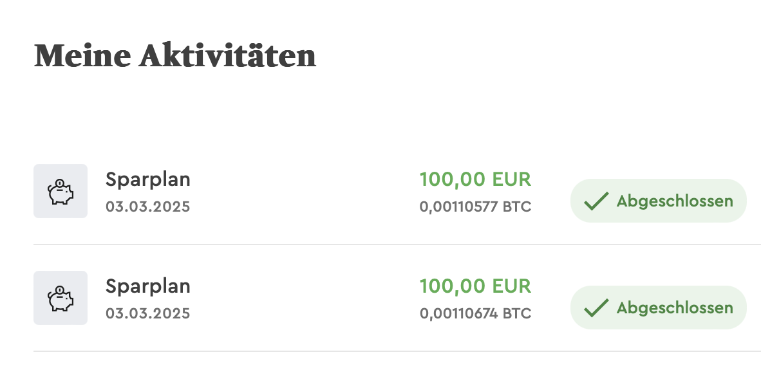Click the 03.03.2025 date in 0,00110577 BTC row

coord(148,207)
